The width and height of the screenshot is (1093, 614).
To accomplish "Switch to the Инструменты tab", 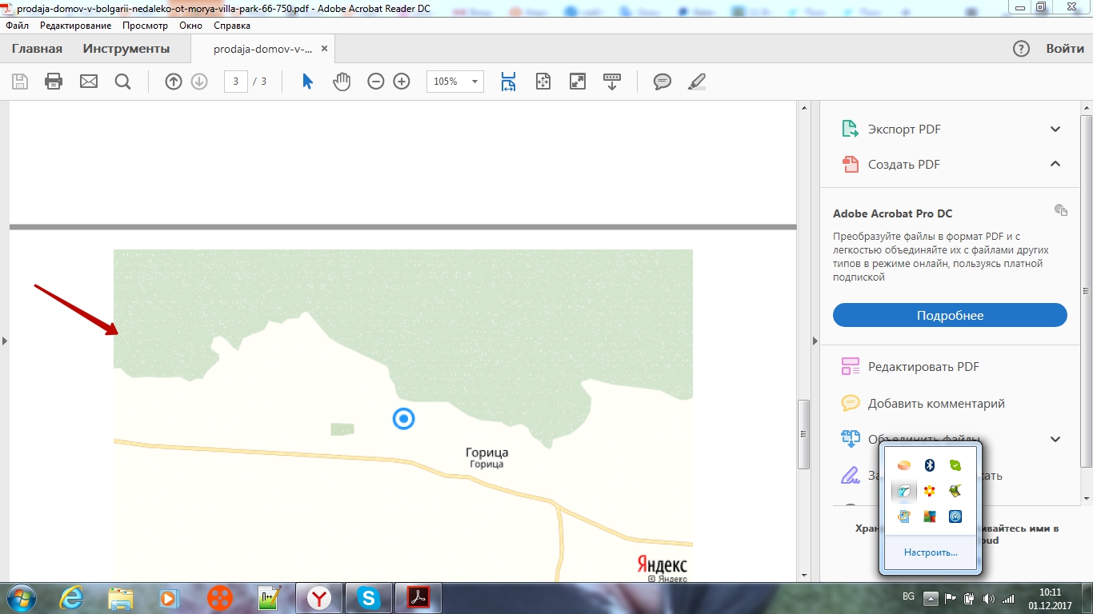I will coord(126,49).
